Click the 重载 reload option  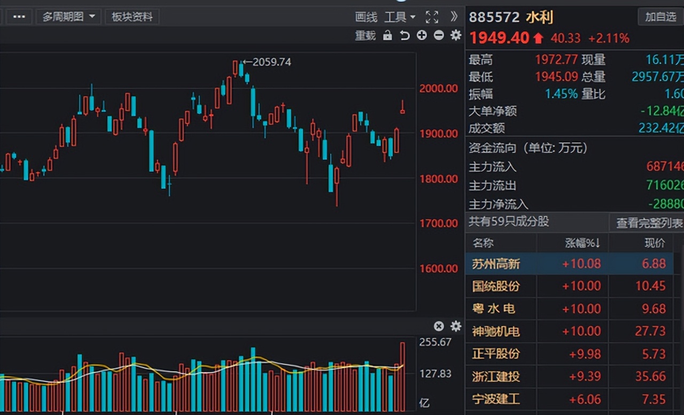[366, 36]
